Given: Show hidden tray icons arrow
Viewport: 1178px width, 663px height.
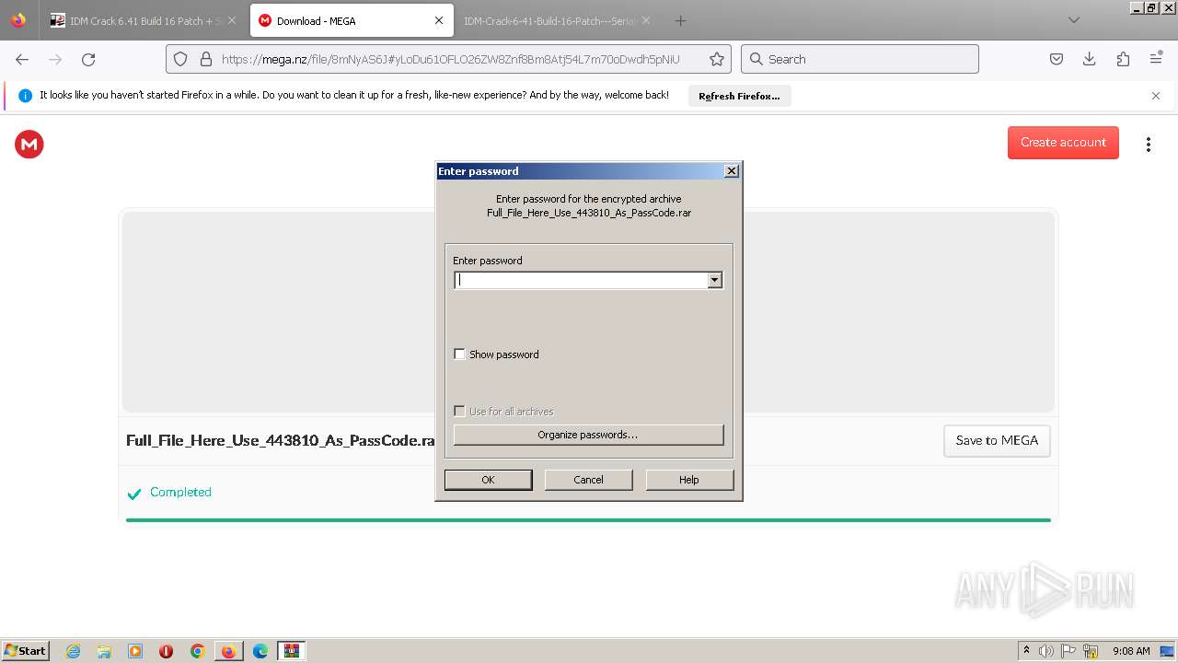Looking at the screenshot, I should pos(1026,651).
